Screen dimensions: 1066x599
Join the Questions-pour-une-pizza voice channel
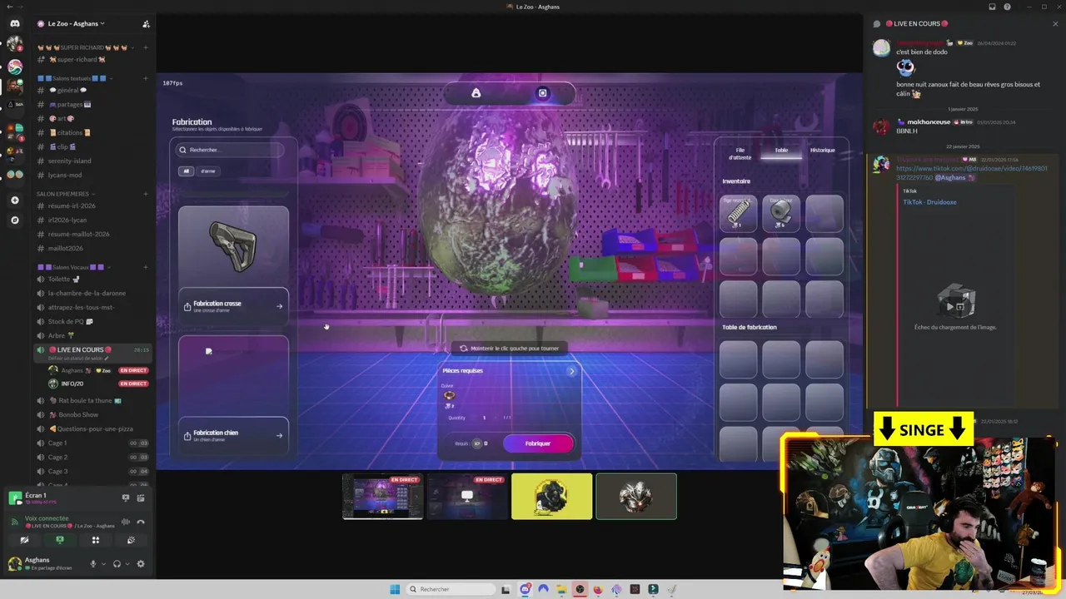(92, 428)
